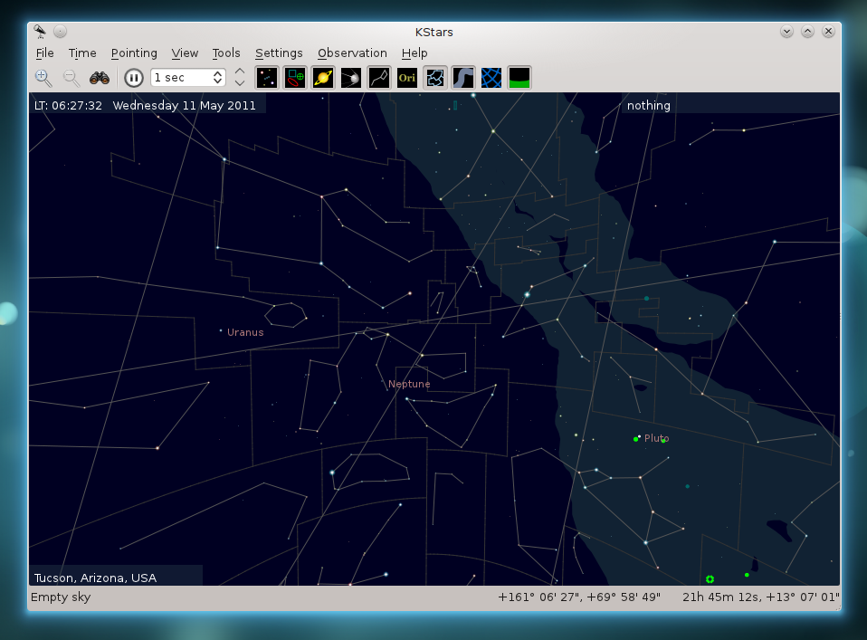Increase time step with spinbox up arrow
Viewport: 867px width, 640px height.
(x=218, y=73)
